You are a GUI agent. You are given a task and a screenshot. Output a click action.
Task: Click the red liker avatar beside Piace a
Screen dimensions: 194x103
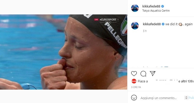pos(134,81)
